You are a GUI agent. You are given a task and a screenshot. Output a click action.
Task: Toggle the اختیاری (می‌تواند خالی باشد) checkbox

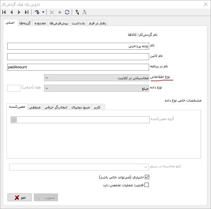[147, 177]
